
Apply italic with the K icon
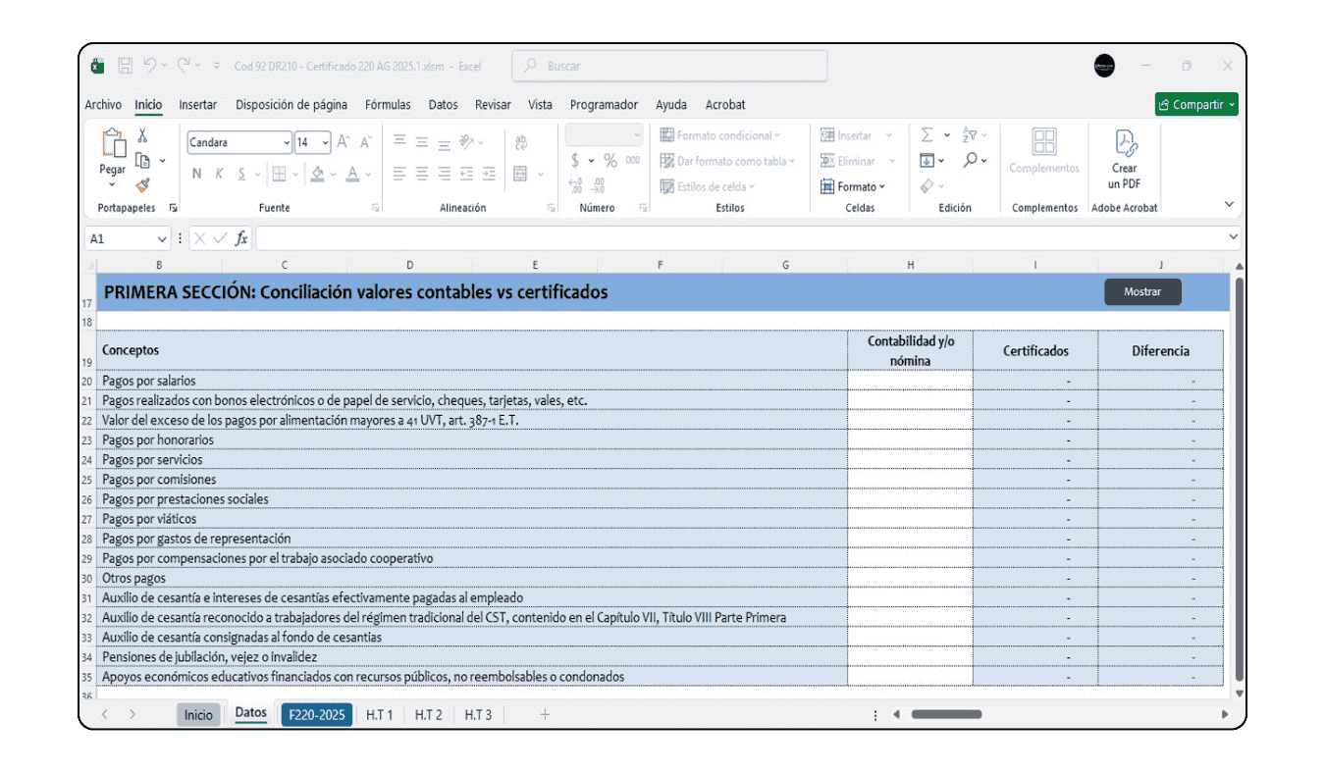tap(220, 173)
